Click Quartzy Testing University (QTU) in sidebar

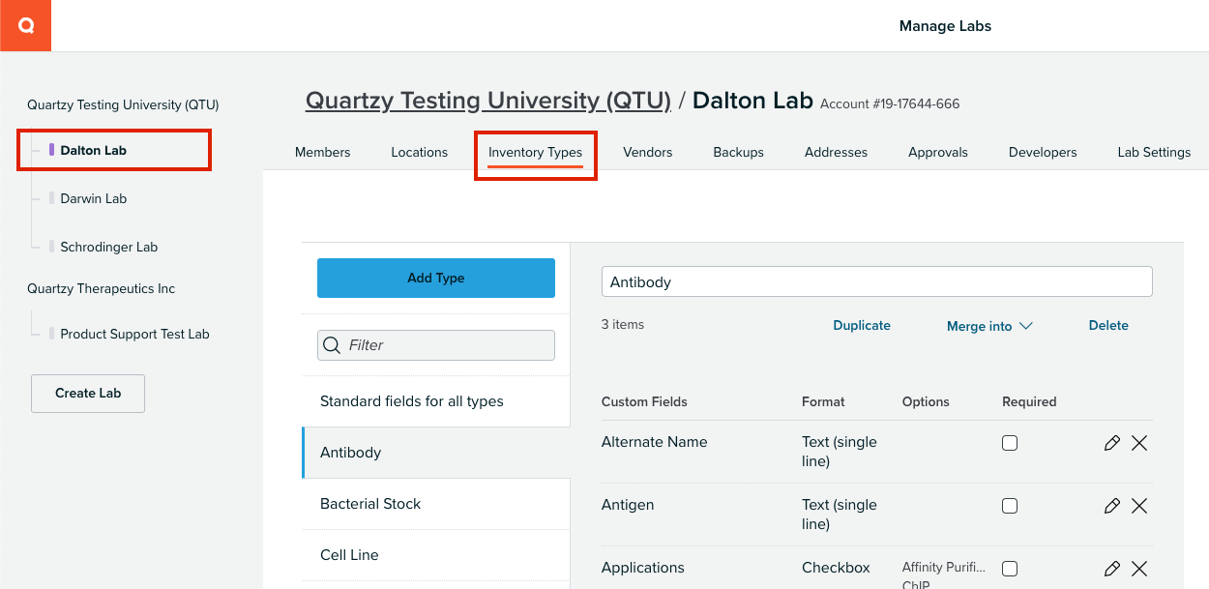tap(123, 104)
